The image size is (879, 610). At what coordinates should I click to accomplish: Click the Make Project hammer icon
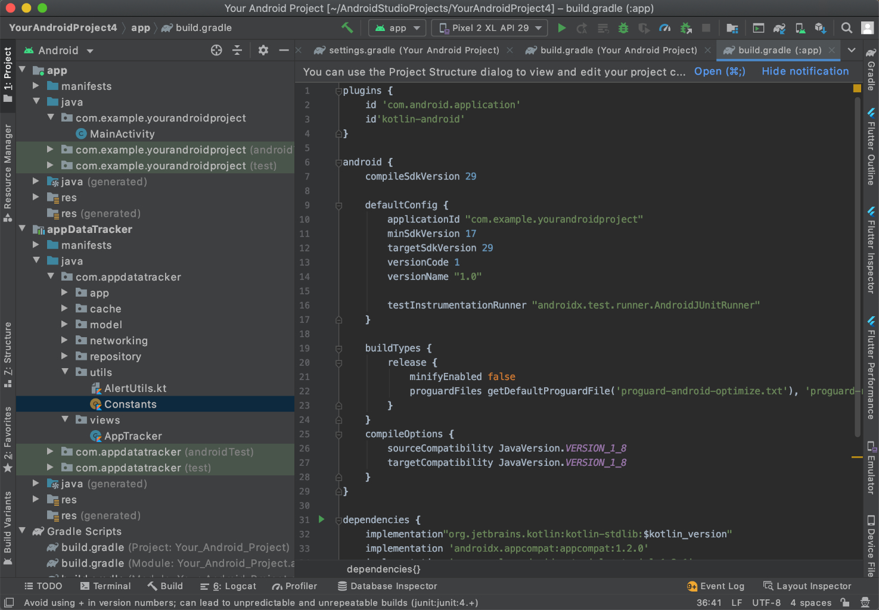coord(347,27)
